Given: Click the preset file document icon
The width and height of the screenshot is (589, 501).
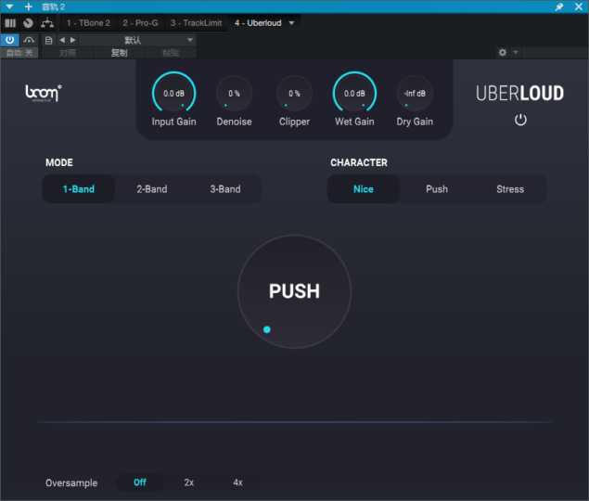Looking at the screenshot, I should pos(48,40).
